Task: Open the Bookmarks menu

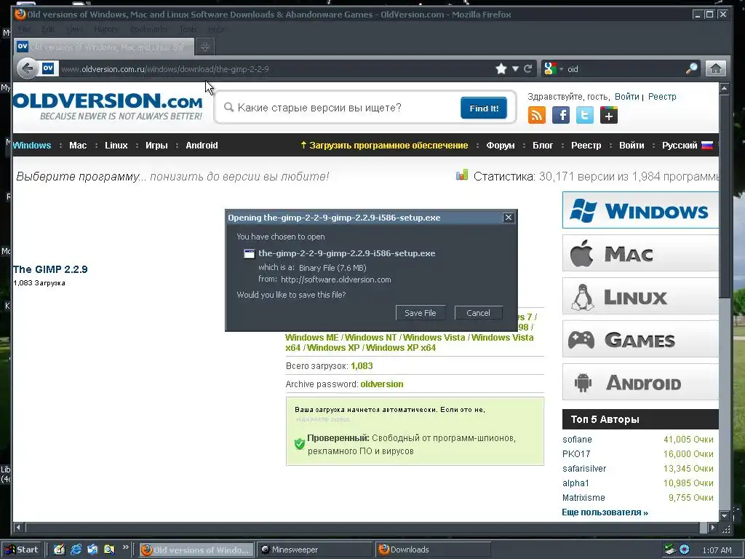Action: [x=148, y=29]
